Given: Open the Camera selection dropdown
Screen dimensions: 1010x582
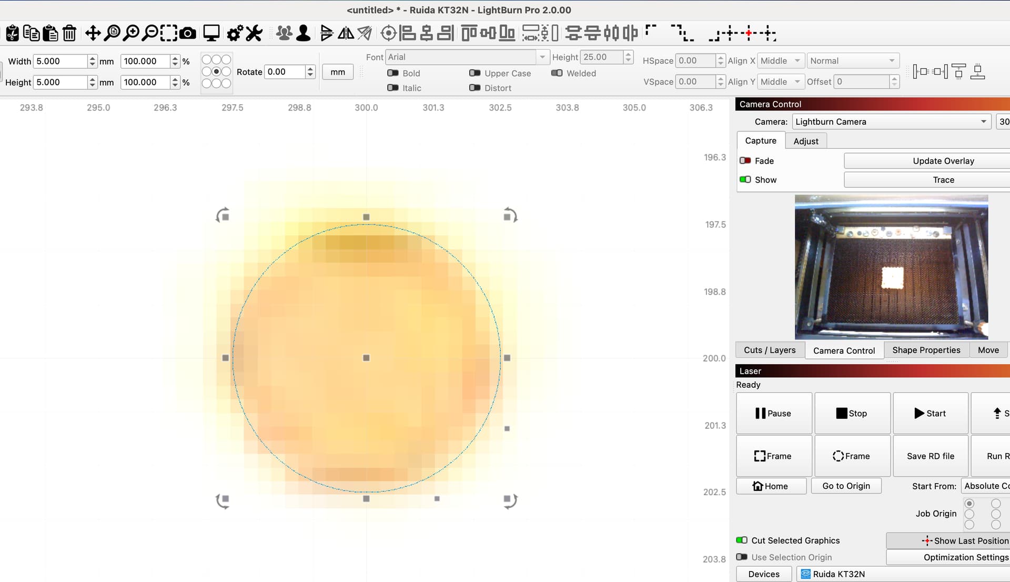Looking at the screenshot, I should (x=891, y=122).
